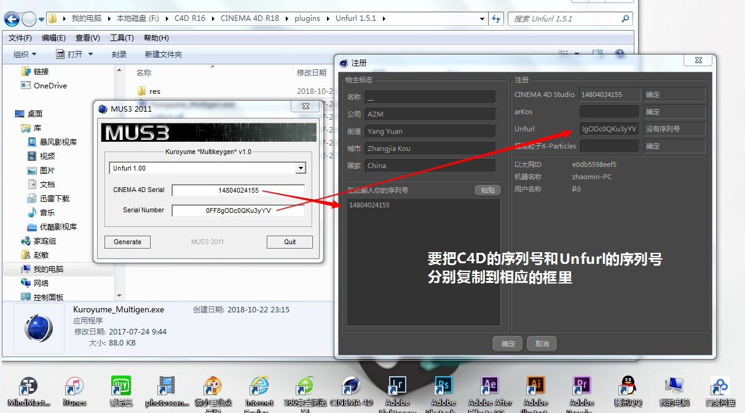Open the 编辑(E) menu
The width and height of the screenshot is (745, 413).
(54, 38)
